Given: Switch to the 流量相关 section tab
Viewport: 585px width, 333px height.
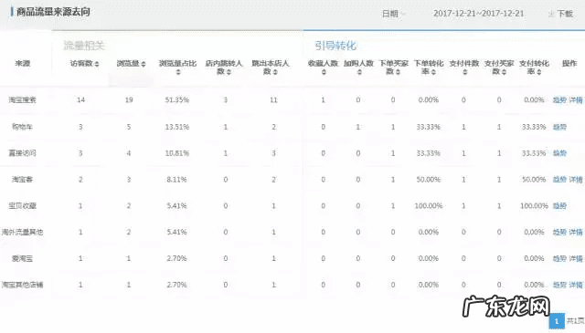Looking at the screenshot, I should coord(84,46).
